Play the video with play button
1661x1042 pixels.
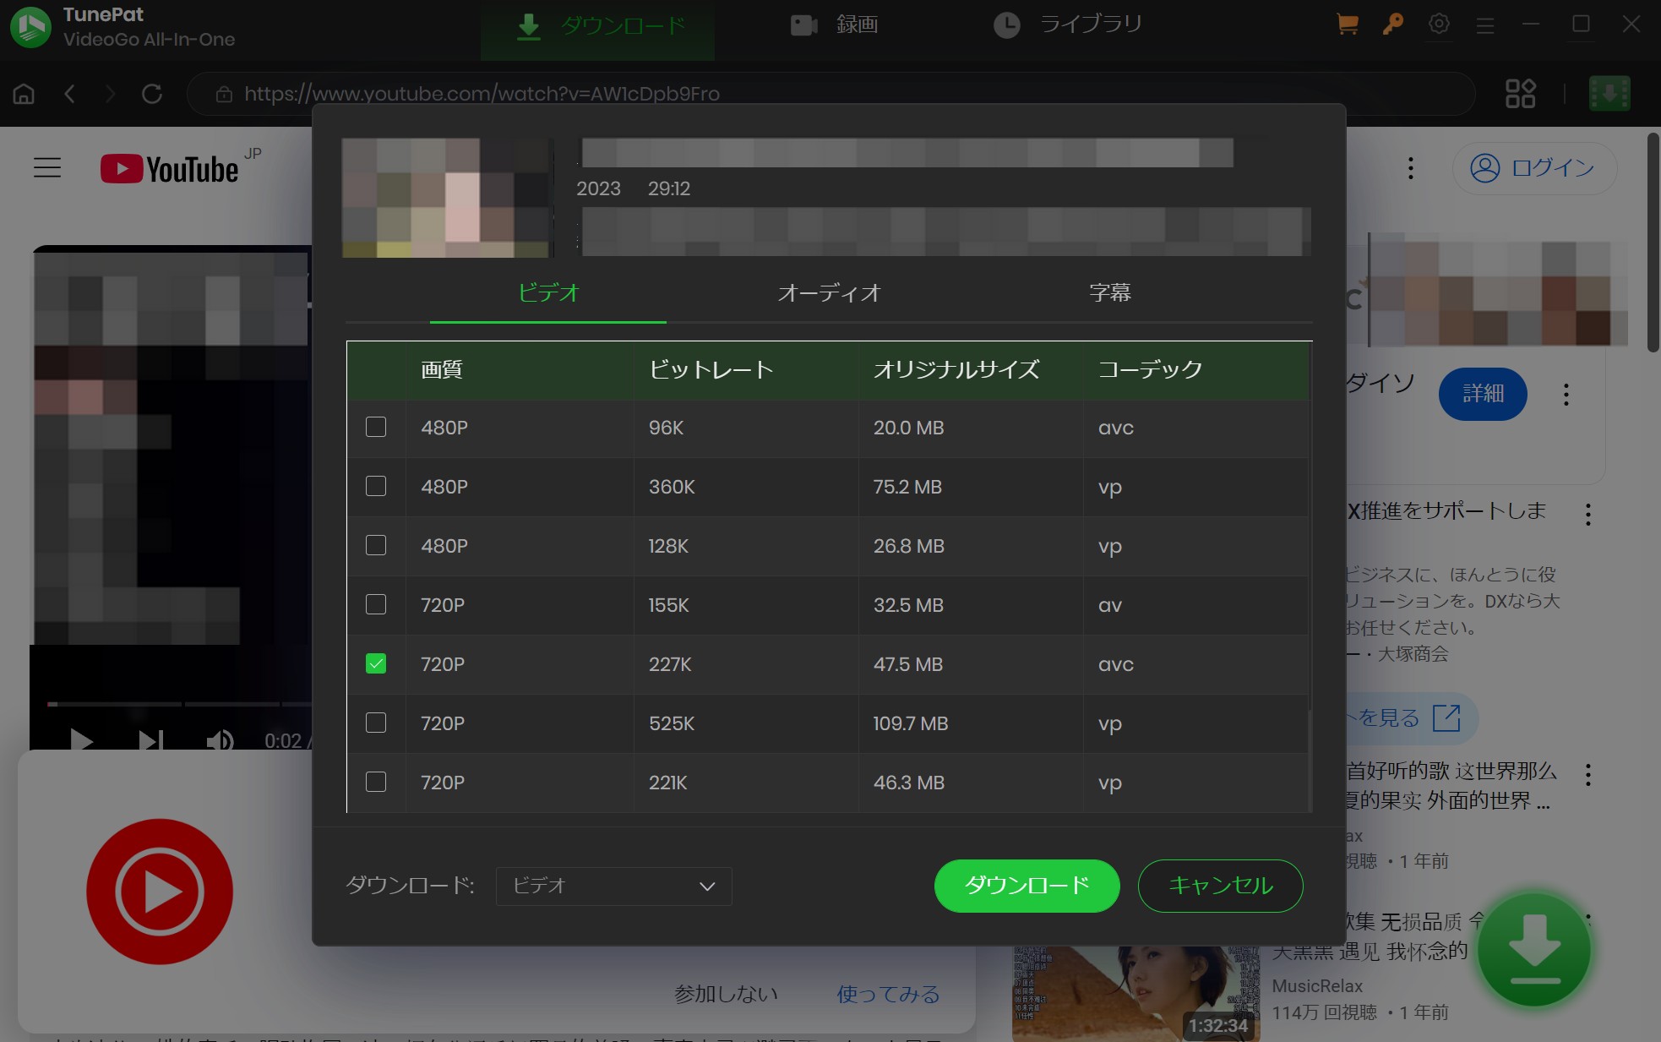coord(82,741)
